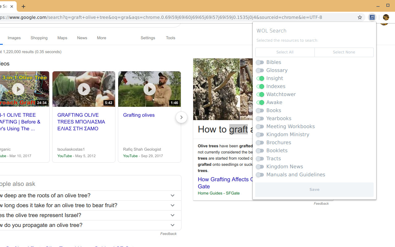395x247 pixels.
Task: Enable the Yearbooks resource switch
Action: 260,119
